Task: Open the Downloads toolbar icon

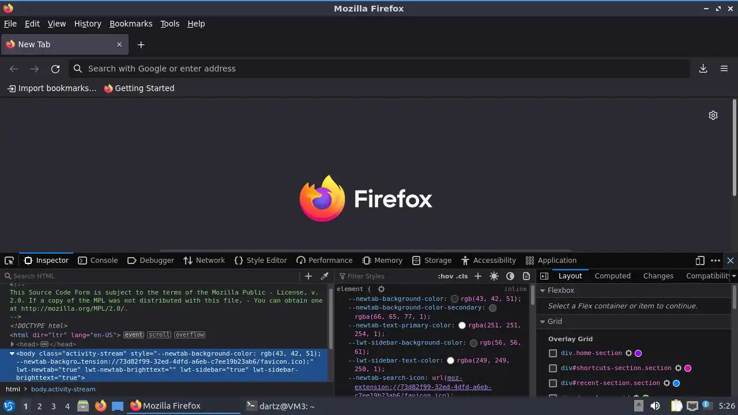Action: [703, 69]
